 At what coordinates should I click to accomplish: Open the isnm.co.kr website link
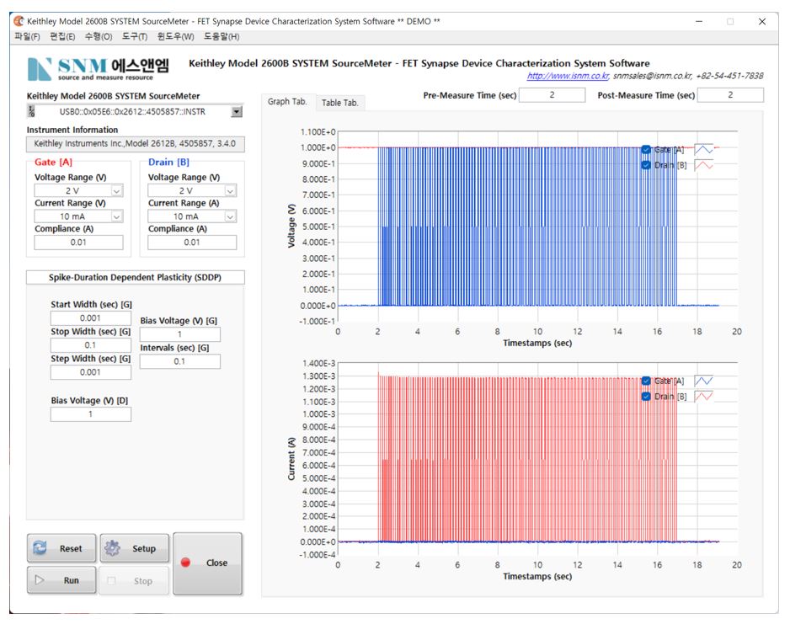(x=567, y=76)
